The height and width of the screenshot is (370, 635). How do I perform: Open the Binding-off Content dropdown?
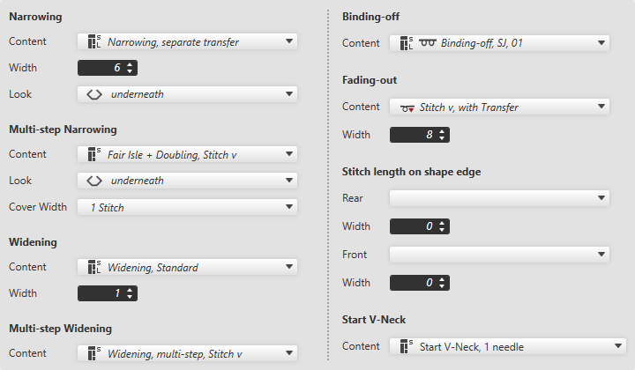(x=601, y=42)
